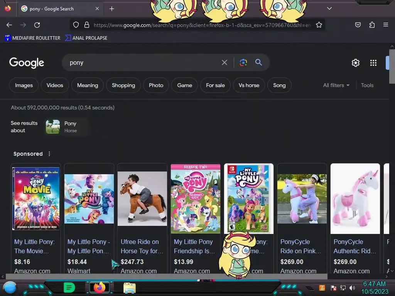Click the horizontal scrollbar thumb
Image resolution: width=395 pixels, height=296 pixels.
(x=166, y=276)
